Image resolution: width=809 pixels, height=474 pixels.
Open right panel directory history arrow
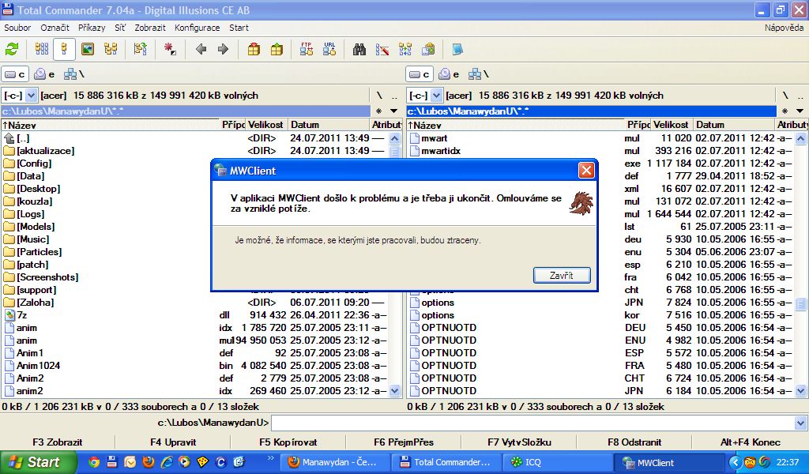(800, 111)
